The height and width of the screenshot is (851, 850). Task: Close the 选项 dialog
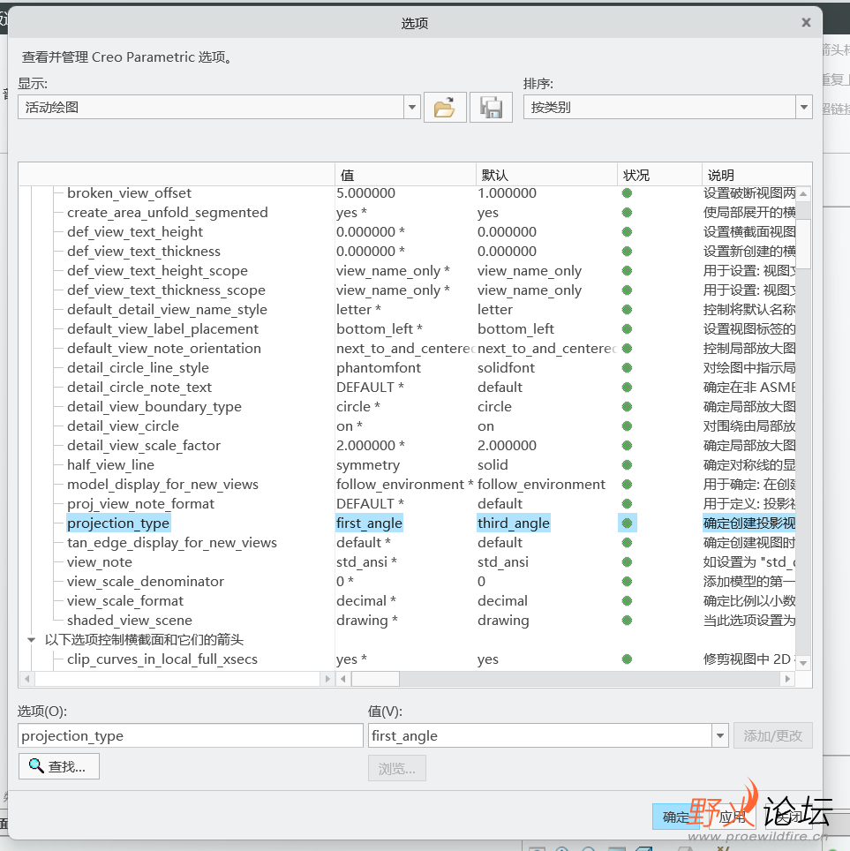pos(806,22)
